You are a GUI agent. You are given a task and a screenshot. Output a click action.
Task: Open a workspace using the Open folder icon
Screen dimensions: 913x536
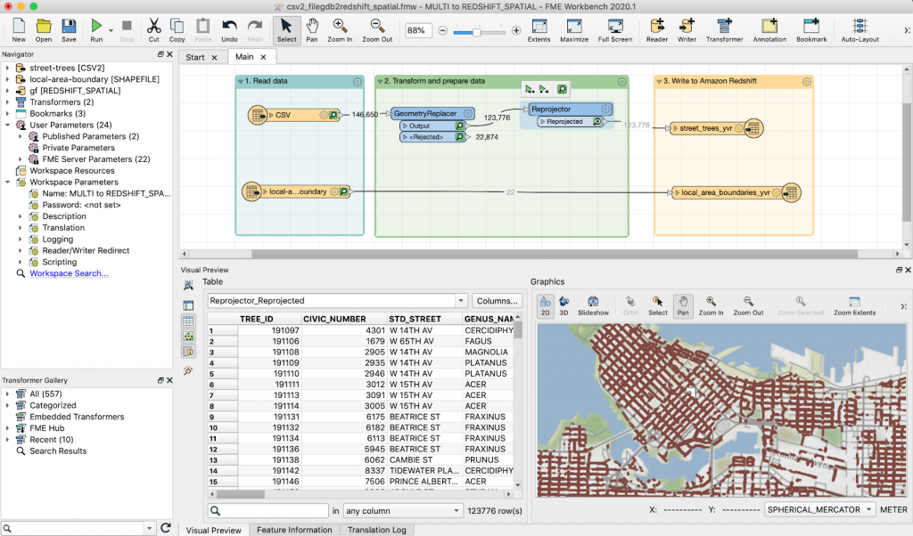pyautogui.click(x=43, y=30)
